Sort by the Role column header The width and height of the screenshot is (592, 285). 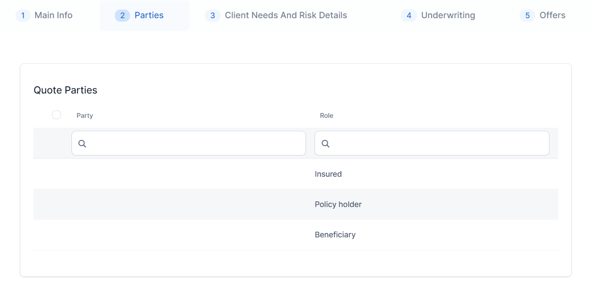[326, 116]
